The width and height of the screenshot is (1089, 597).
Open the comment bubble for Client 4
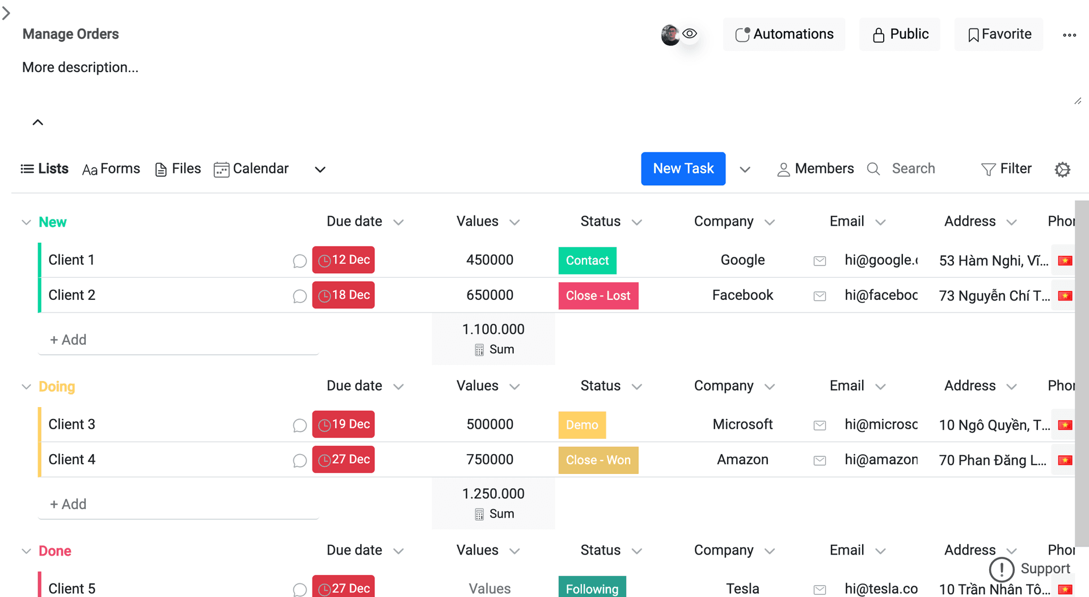pos(299,460)
